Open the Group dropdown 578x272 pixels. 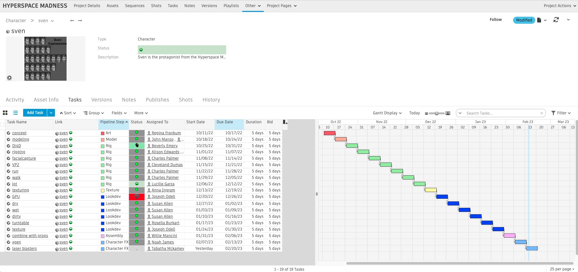[x=94, y=113]
